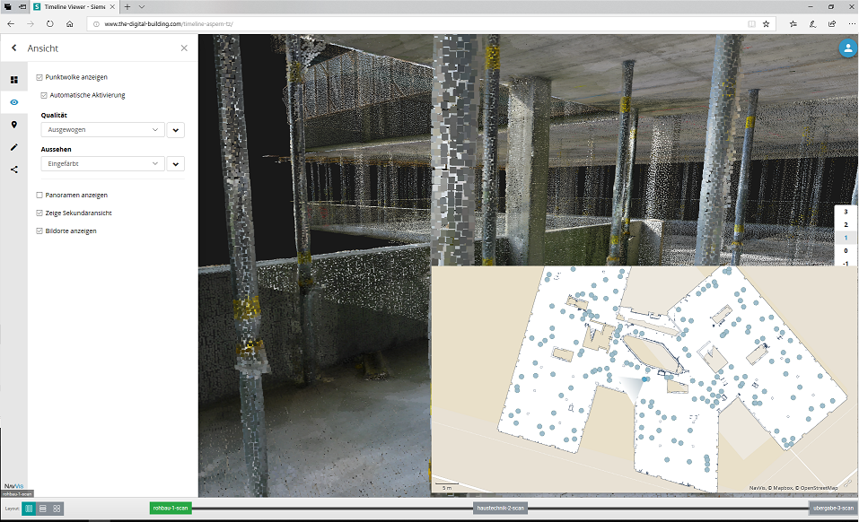Select the four-grid layout icon

57,509
